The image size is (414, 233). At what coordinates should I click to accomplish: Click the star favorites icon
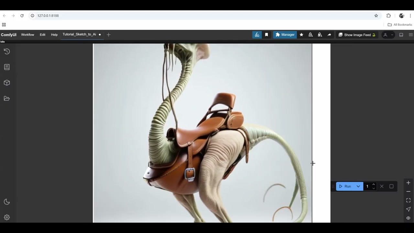pos(301,35)
